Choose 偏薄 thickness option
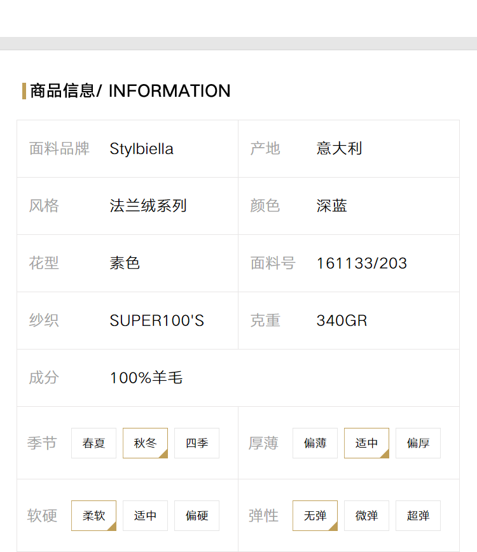This screenshot has height=552, width=477. 315,443
